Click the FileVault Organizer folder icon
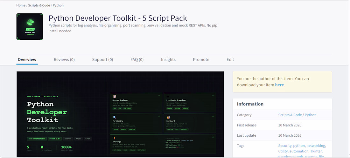 [x=168, y=97]
